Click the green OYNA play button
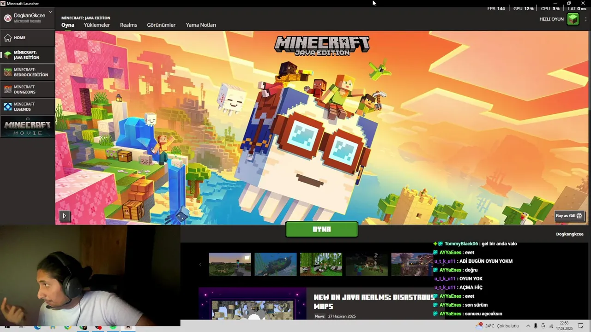Image resolution: width=591 pixels, height=332 pixels. (322, 229)
